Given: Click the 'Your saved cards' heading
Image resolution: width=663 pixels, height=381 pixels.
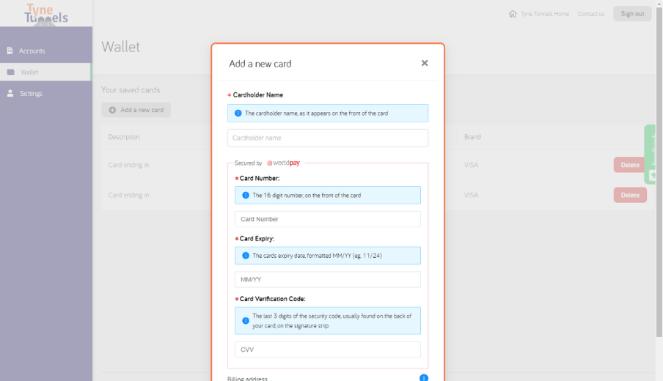Looking at the screenshot, I should click(x=131, y=90).
